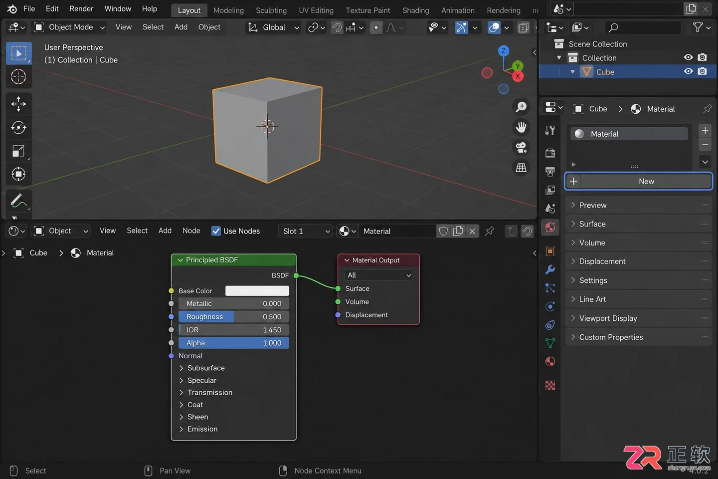718x479 pixels.
Task: Switch to the Shading workspace tab
Action: pos(416,10)
